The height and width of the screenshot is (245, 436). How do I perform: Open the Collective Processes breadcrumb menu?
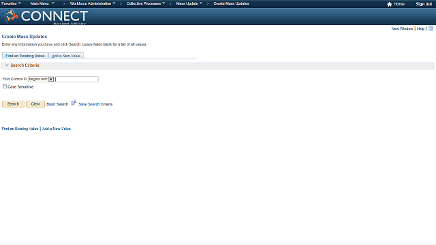pos(146,3)
